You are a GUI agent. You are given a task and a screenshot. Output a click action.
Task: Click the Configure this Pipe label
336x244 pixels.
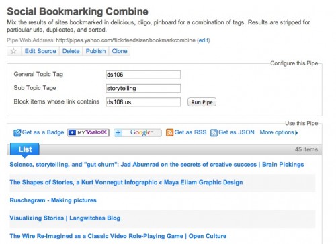tap(294, 63)
